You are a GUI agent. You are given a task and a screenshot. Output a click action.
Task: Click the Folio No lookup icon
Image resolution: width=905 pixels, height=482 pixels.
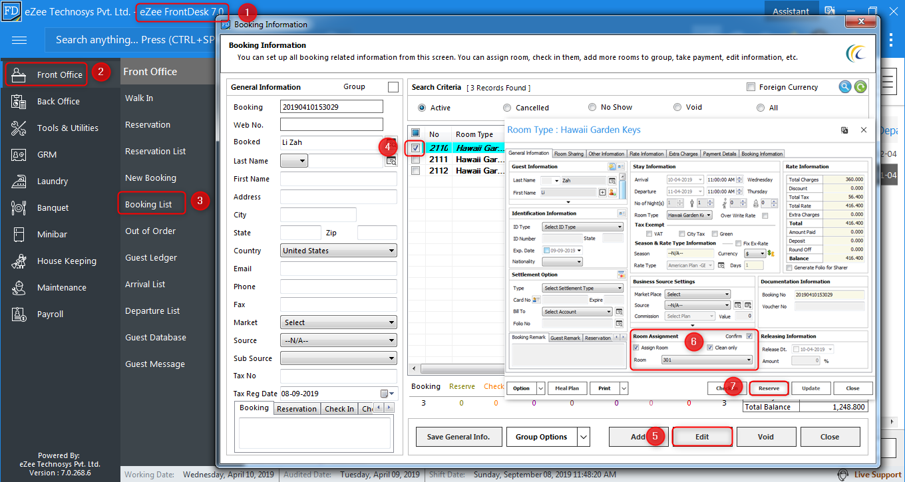(x=619, y=324)
